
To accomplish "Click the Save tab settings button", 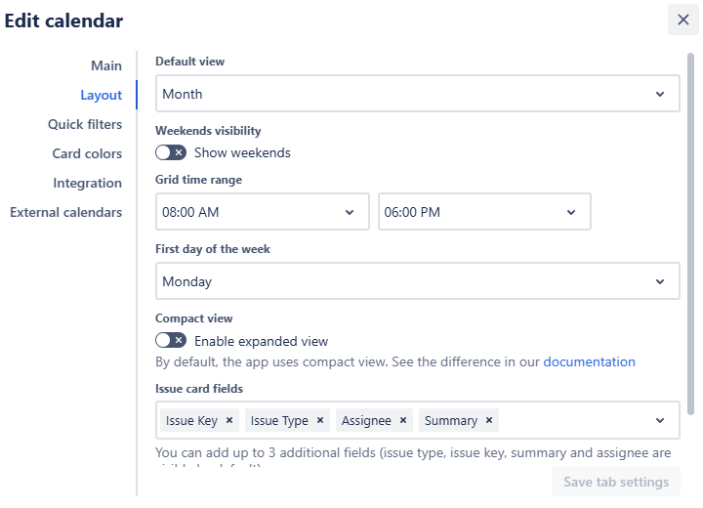I will coord(615,482).
